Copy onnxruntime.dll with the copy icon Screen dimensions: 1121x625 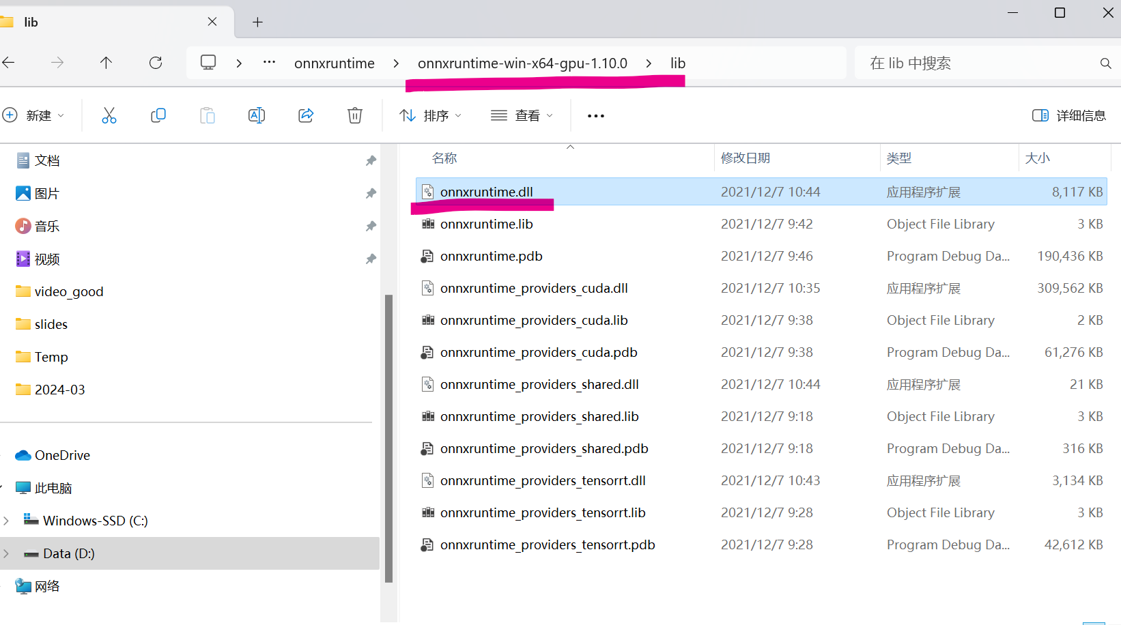(158, 115)
